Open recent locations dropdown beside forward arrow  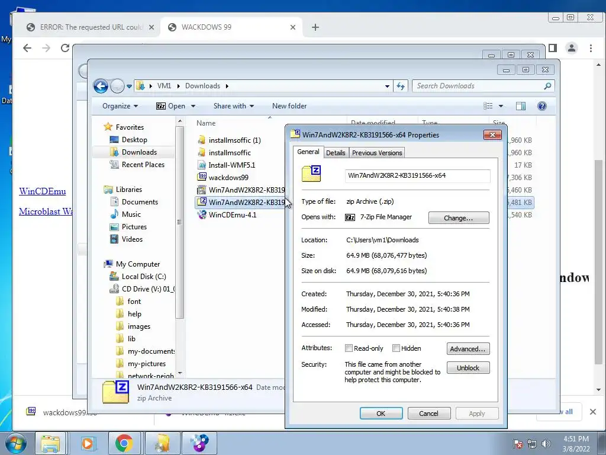(129, 86)
